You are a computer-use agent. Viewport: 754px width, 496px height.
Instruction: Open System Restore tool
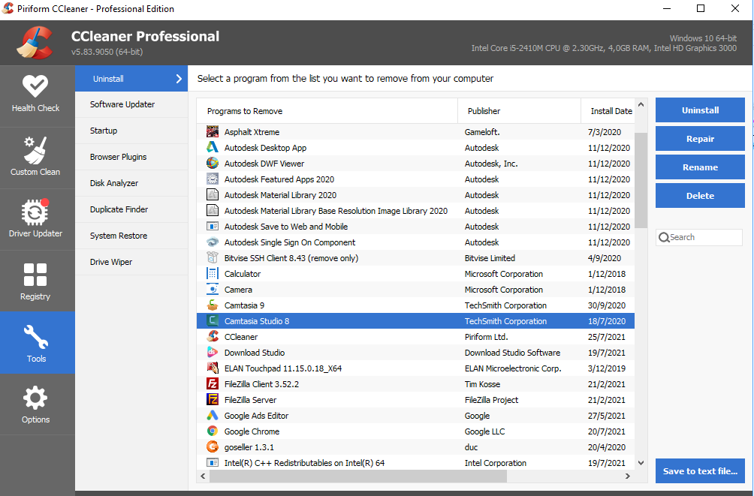point(131,236)
